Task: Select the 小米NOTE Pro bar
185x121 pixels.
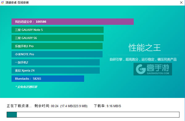Action: (57, 54)
